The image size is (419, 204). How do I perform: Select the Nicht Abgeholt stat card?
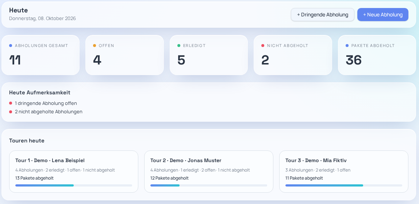coord(293,55)
